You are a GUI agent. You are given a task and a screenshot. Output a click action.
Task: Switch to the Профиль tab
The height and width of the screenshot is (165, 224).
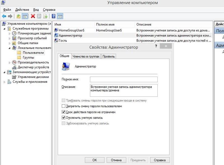[109, 57]
